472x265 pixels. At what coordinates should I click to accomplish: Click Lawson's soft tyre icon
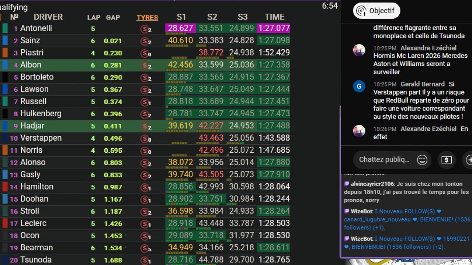[x=145, y=90]
